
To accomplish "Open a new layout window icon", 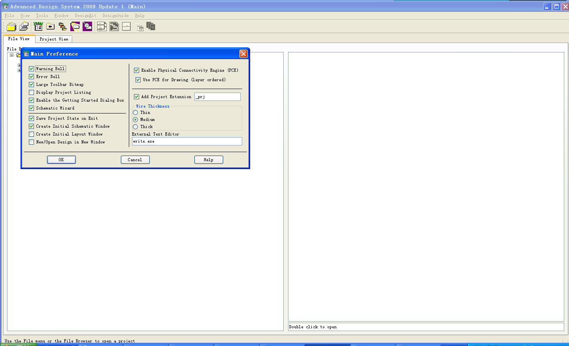I will click(114, 26).
